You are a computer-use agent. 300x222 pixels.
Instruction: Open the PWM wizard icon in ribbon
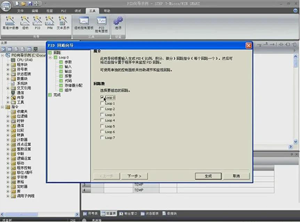coord(50,23)
